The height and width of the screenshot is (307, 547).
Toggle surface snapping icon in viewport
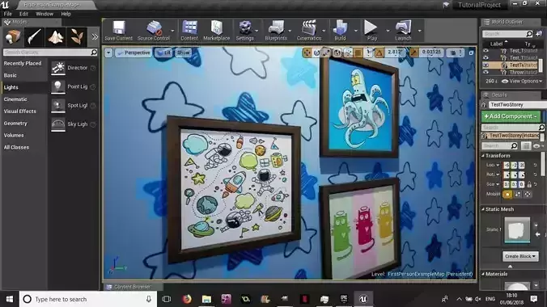pos(348,53)
